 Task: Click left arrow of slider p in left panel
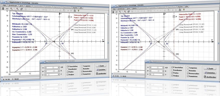pyautogui.click(x=46, y=71)
